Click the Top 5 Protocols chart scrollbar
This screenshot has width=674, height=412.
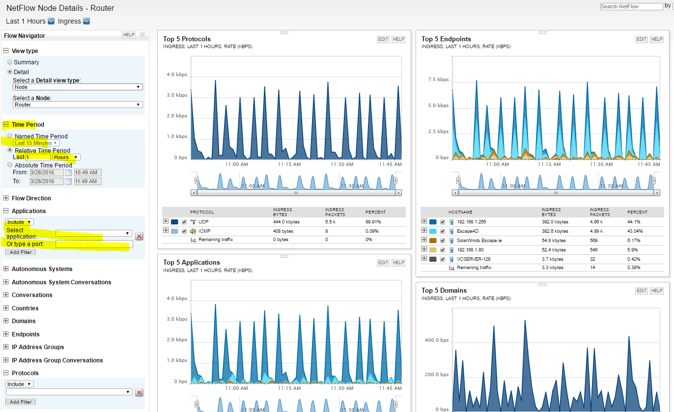pos(296,193)
